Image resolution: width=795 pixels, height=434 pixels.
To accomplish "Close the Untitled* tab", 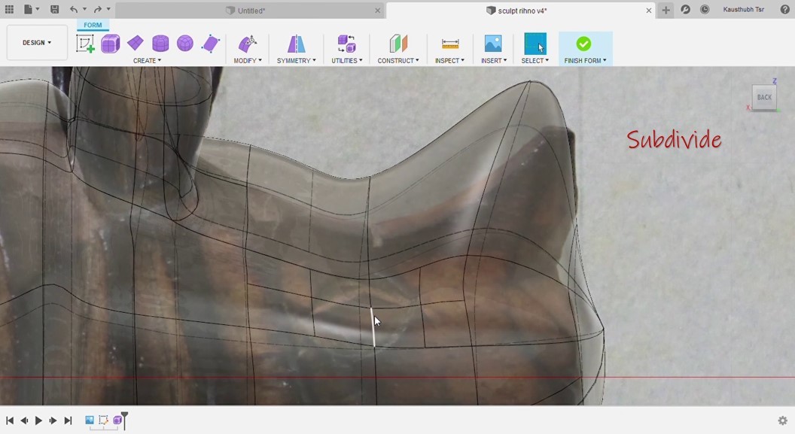I will pyautogui.click(x=377, y=11).
